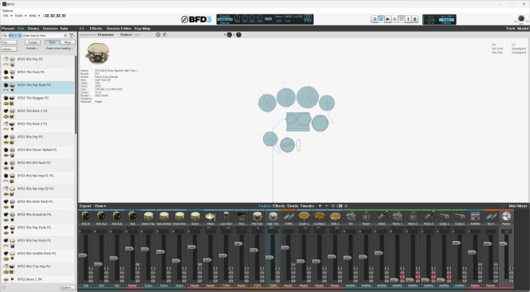This screenshot has height=292, width=530.
Task: Click the Snare Top channel icon
Action: click(x=148, y=216)
